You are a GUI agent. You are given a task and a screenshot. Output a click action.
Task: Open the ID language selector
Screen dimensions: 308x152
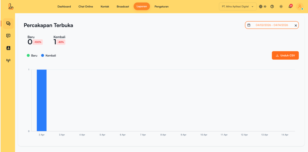point(263,7)
